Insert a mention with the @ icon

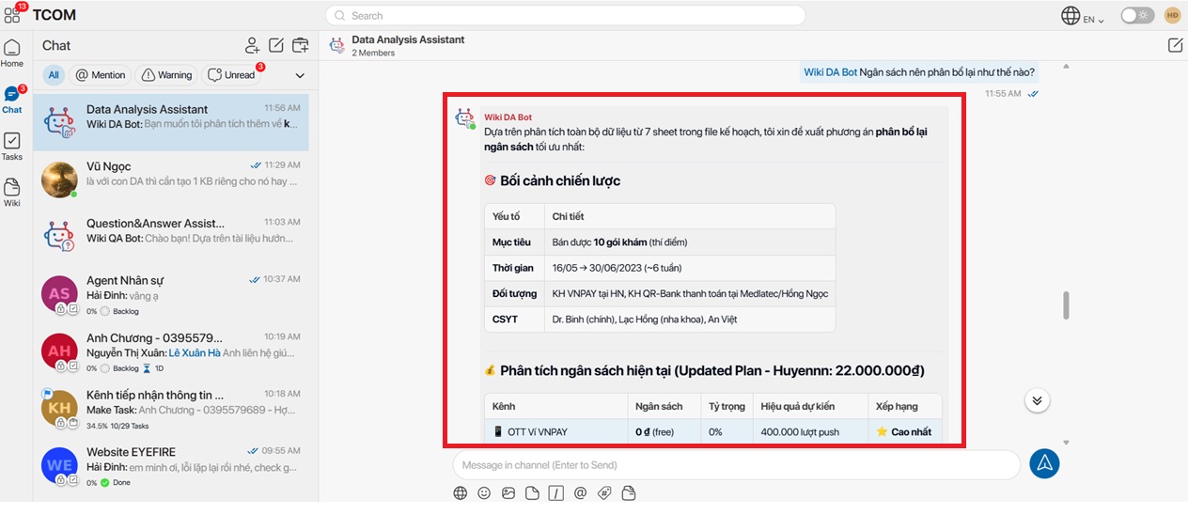[x=581, y=492]
